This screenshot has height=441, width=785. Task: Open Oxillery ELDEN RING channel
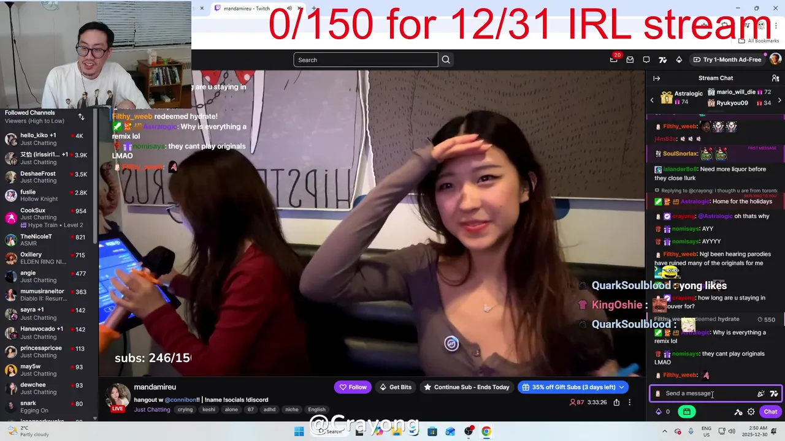click(x=49, y=258)
